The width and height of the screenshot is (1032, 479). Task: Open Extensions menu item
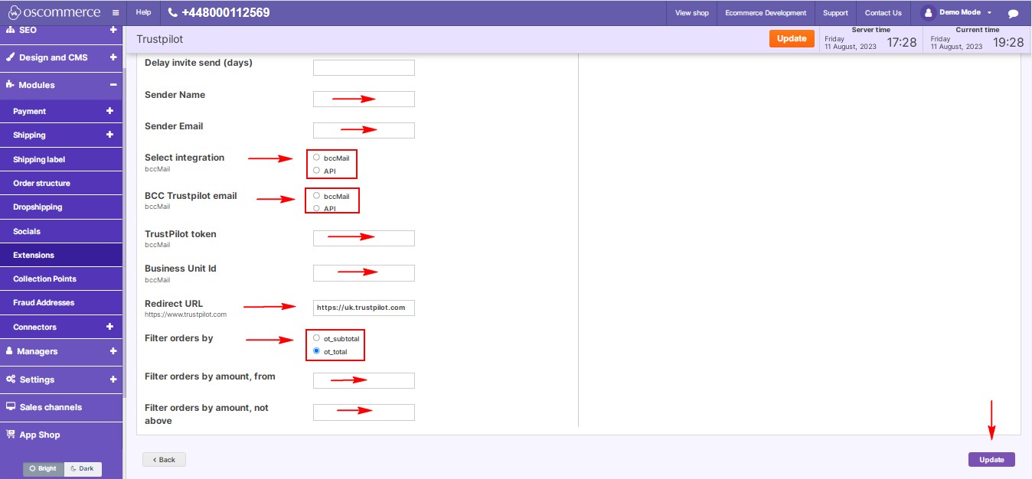(x=61, y=255)
